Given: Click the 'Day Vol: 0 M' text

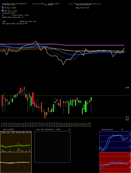Looking at the screenshot, I should click(82, 8).
